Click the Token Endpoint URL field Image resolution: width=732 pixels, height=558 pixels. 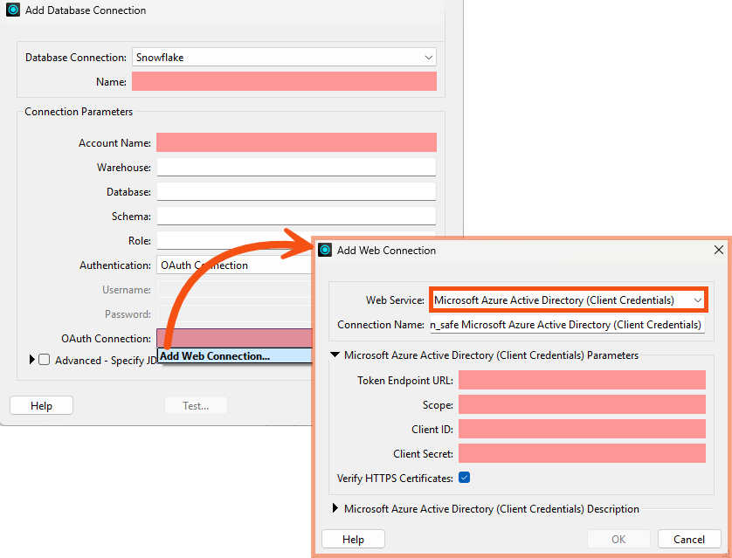[581, 380]
